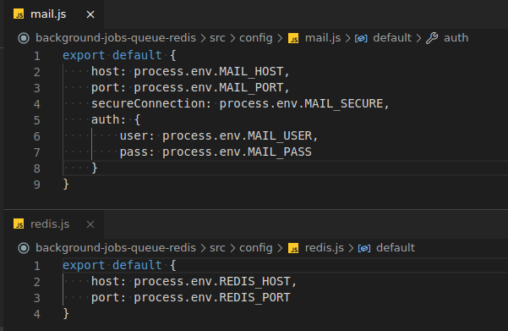Click the root folder icon in the mail.js breadcrumb
The height and width of the screenshot is (331, 508).
(x=24, y=38)
